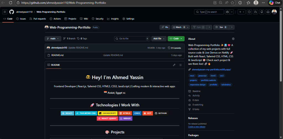The width and height of the screenshot is (283, 139).
Task: Click the React Query badge
Action: (x=107, y=119)
